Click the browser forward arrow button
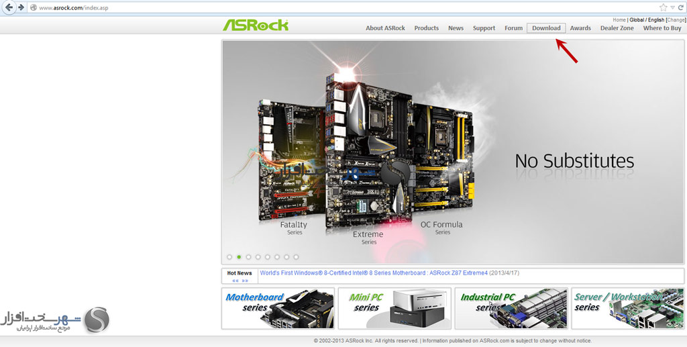Image resolution: width=687 pixels, height=347 pixels. pos(20,7)
